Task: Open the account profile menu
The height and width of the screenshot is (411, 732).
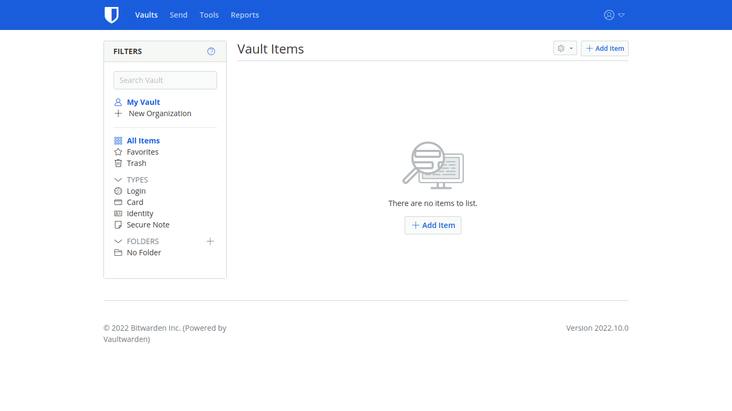Action: coord(614,15)
